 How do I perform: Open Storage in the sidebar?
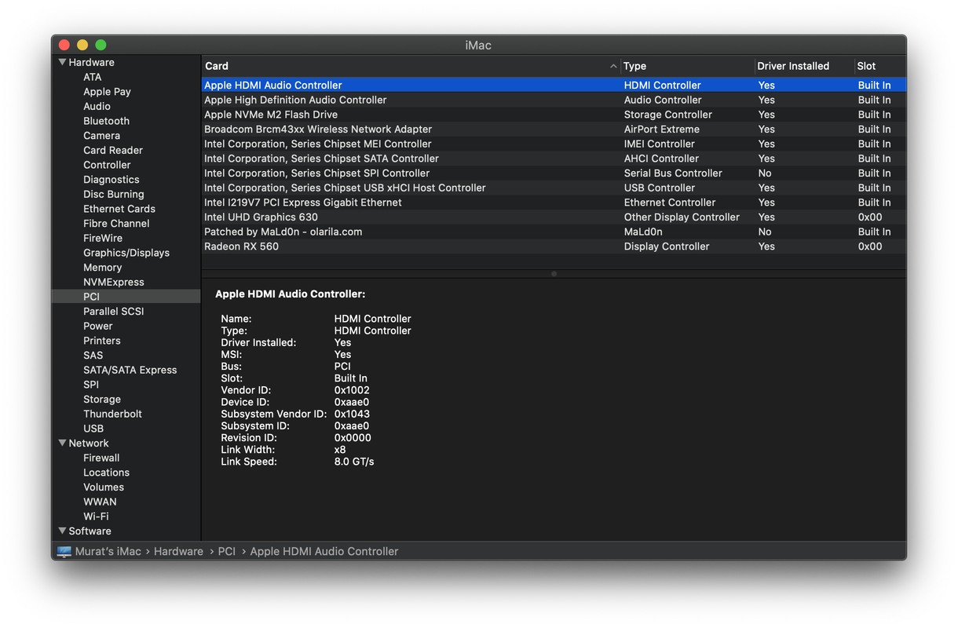(x=102, y=400)
